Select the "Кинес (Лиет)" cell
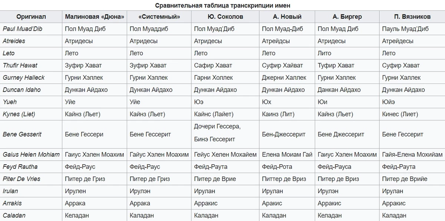This screenshot has height=221, width=445. click(x=400, y=114)
